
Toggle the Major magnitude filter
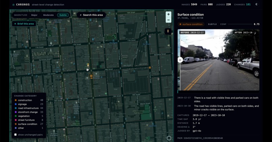tap(34, 15)
